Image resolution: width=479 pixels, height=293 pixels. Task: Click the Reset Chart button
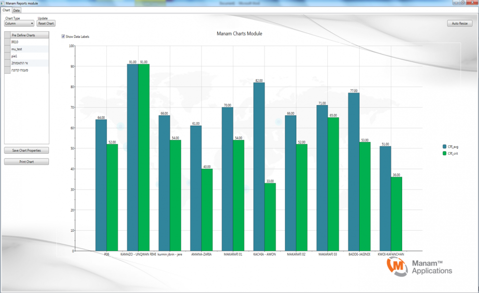(x=46, y=23)
